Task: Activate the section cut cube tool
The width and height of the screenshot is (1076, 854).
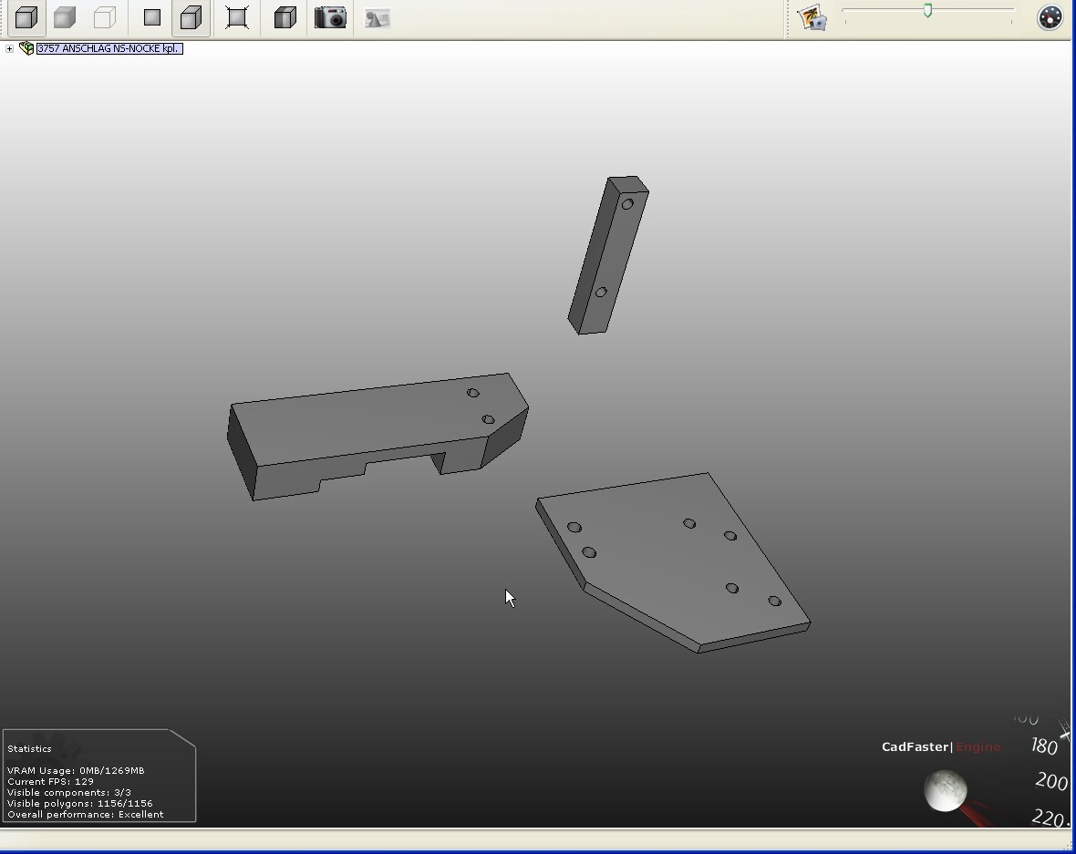Action: coord(285,18)
